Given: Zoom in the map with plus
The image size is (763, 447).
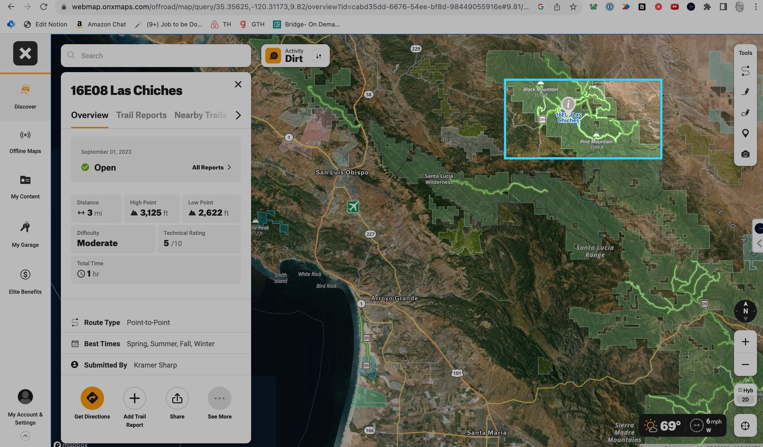Looking at the screenshot, I should [745, 342].
